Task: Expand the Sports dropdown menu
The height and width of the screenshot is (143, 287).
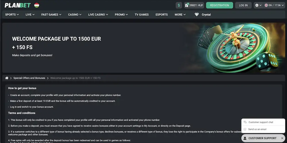Action: (x=12, y=15)
